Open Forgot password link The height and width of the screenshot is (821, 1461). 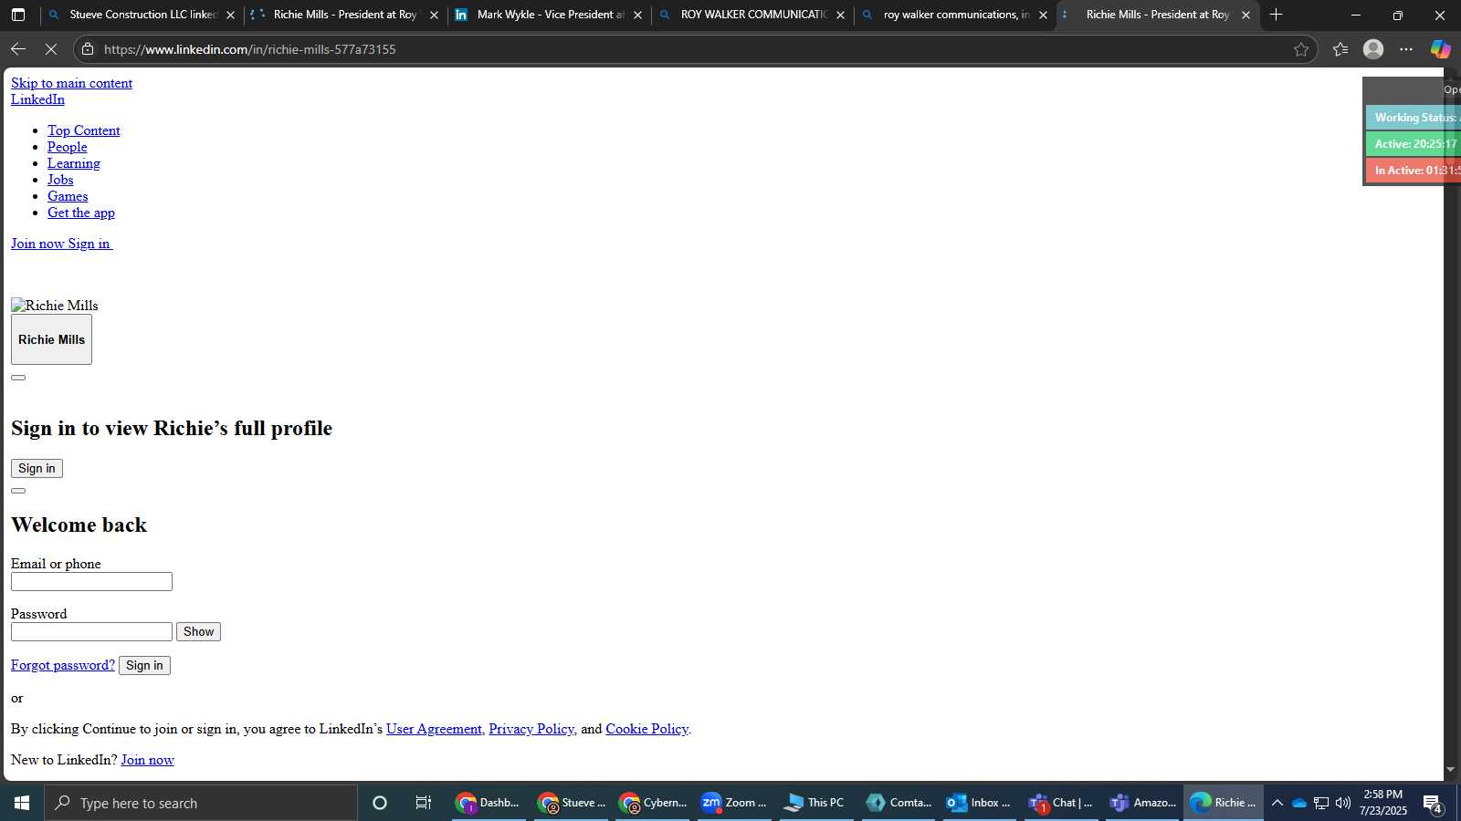(x=63, y=665)
